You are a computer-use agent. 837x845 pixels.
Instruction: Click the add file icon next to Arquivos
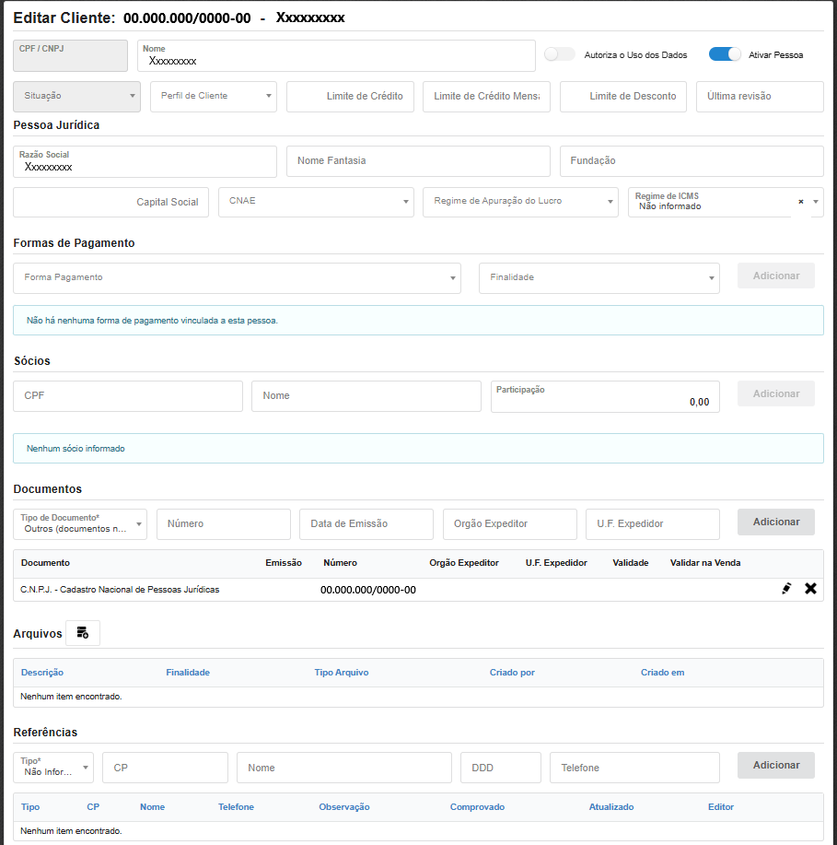[x=83, y=633]
